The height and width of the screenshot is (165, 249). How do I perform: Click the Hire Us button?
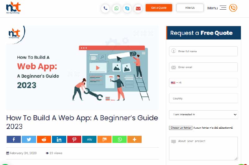[190, 7]
